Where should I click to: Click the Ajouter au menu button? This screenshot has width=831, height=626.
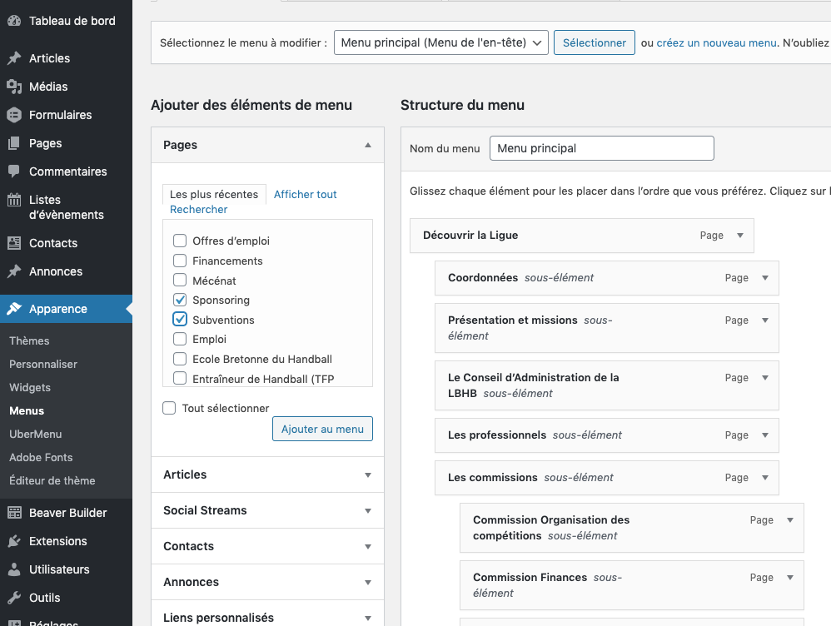(x=322, y=429)
